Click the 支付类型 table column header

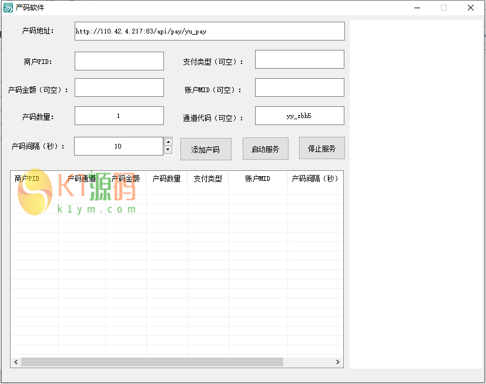[x=208, y=178]
